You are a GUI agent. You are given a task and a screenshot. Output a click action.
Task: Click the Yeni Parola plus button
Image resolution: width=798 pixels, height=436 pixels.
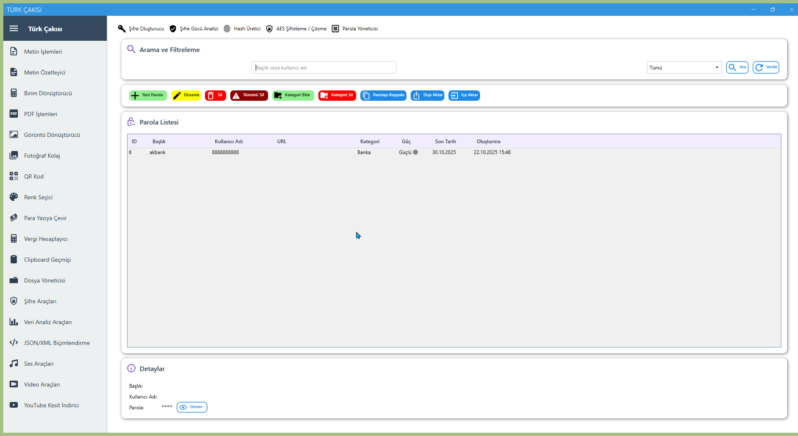pos(148,95)
